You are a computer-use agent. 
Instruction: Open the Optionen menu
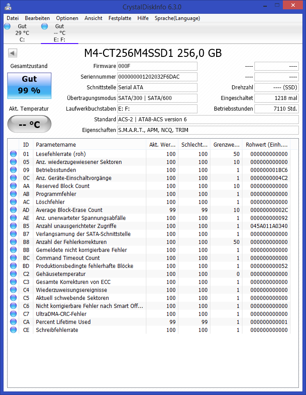pos(67,18)
